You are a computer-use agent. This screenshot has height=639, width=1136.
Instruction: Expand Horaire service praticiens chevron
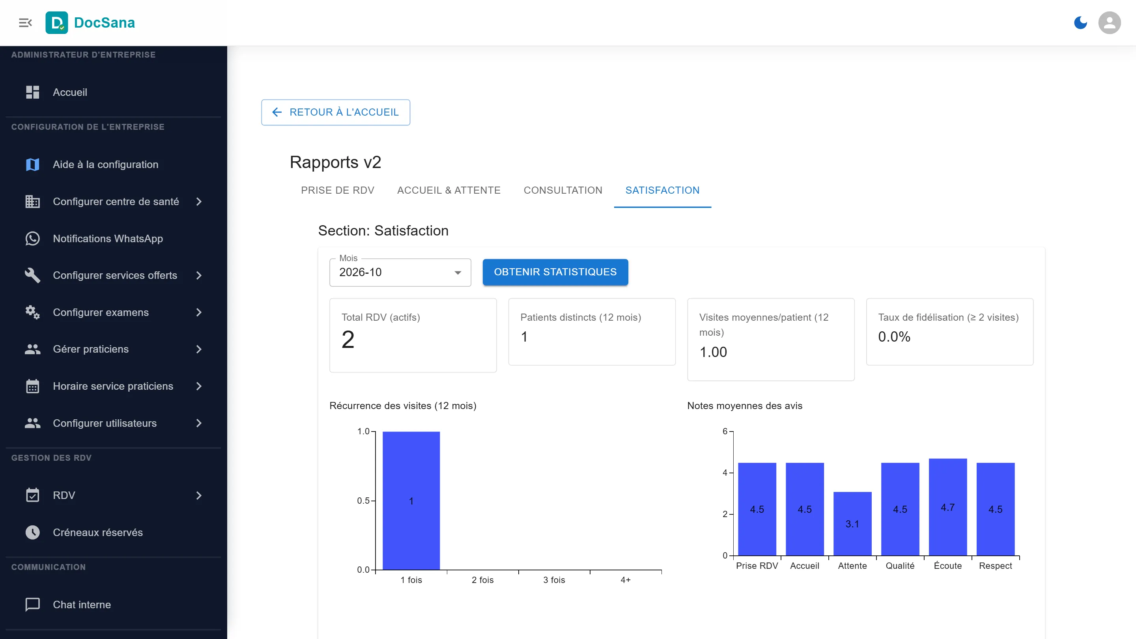coord(199,386)
